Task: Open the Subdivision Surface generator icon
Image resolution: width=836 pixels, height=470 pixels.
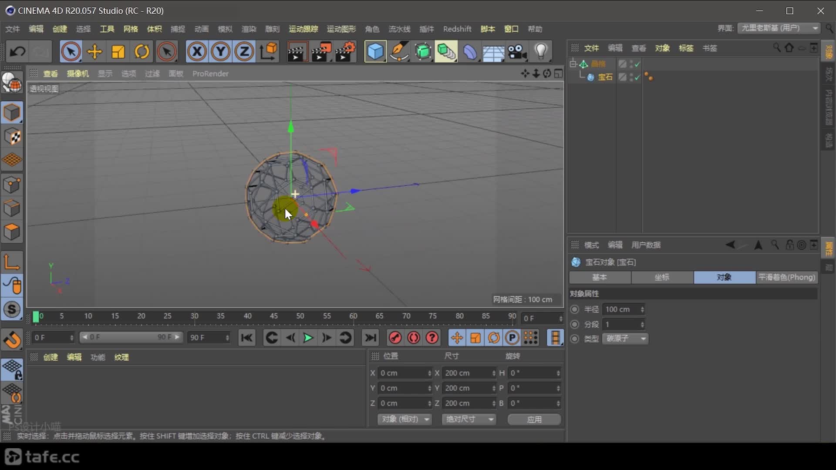Action: (423, 52)
